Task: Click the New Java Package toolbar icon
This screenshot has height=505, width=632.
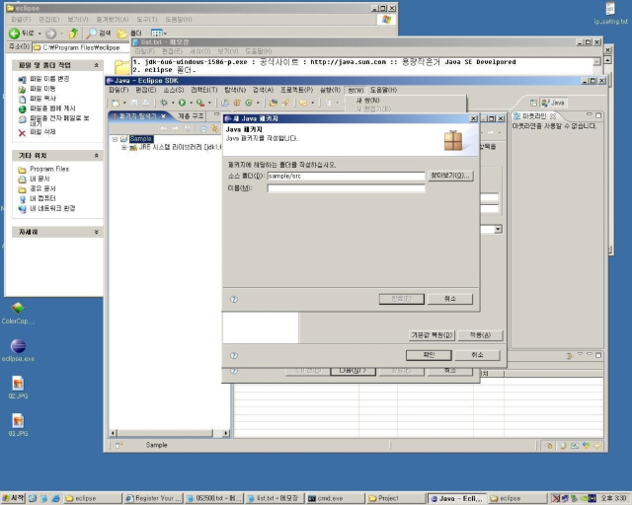Action: tap(237, 104)
